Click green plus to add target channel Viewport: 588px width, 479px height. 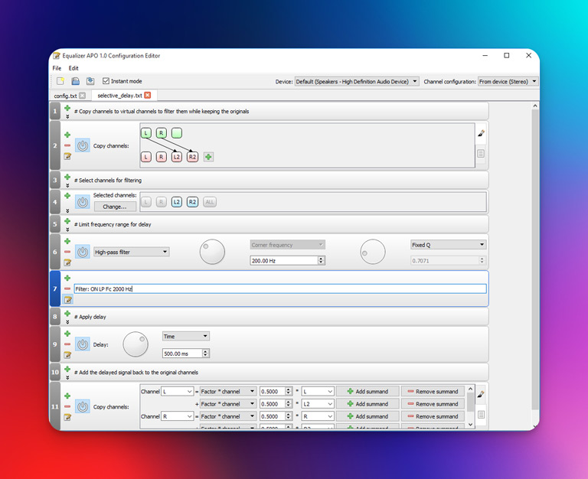click(x=208, y=157)
